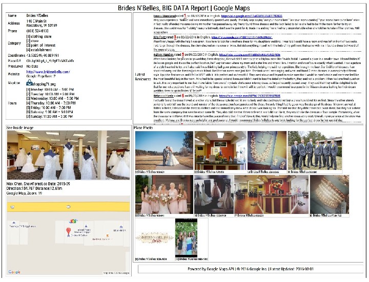The image size is (369, 282).
Task: Click the Google Map Zoom 19 text
Action: (x=24, y=193)
